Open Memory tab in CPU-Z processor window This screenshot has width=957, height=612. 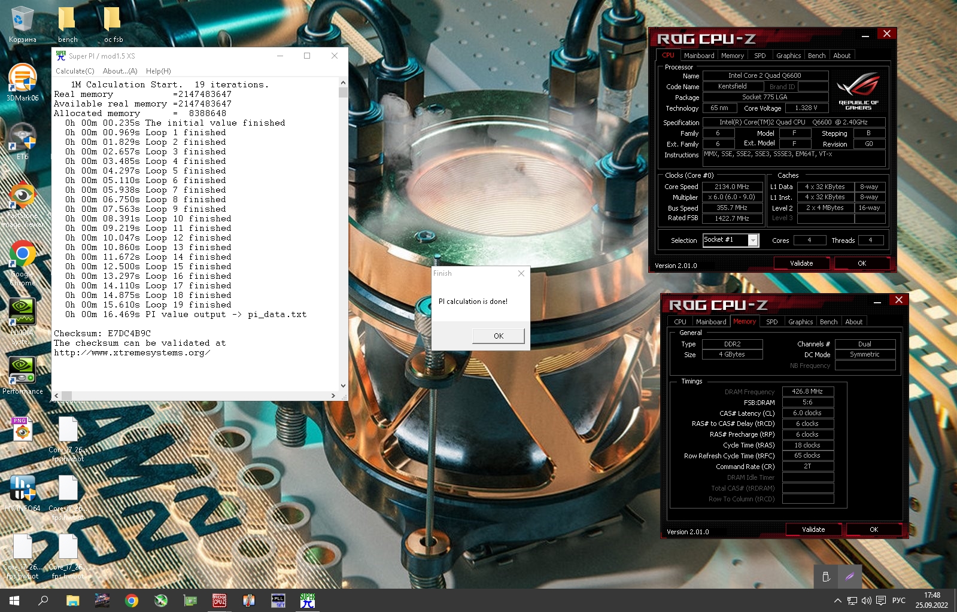point(733,56)
